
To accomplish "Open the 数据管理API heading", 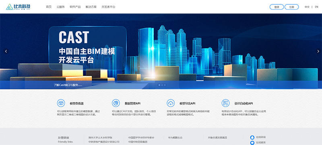I will point(133,103).
